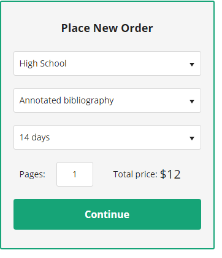Image resolution: width=222 pixels, height=258 pixels.
Task: Click the white Continue text on button
Action: pos(107,214)
